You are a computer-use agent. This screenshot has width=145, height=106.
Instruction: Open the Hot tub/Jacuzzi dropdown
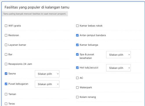(118, 68)
